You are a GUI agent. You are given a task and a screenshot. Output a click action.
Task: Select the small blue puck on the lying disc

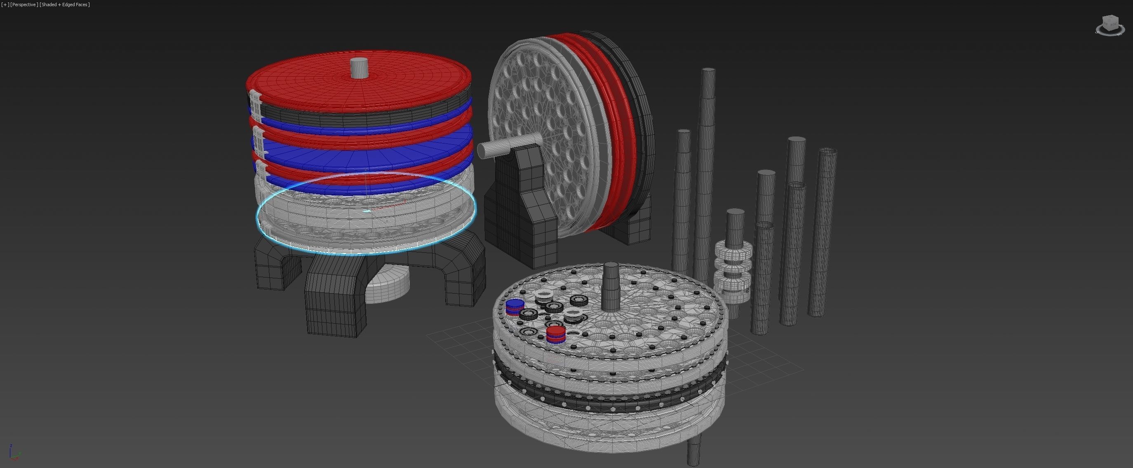point(515,307)
